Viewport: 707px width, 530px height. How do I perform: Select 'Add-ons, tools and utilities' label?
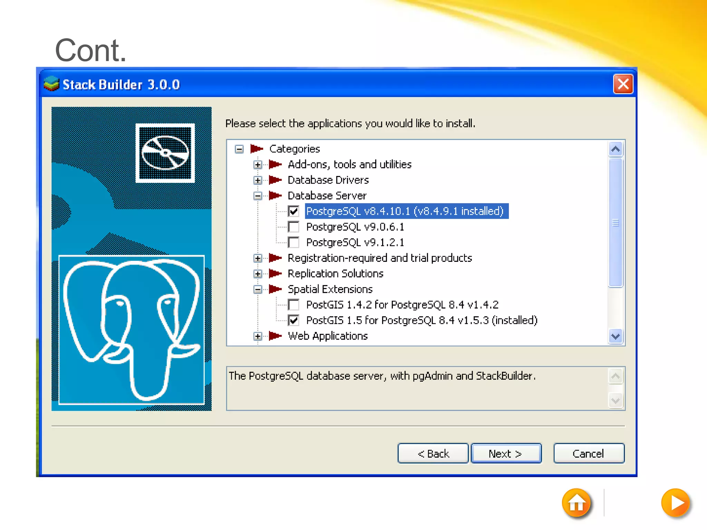[350, 164]
